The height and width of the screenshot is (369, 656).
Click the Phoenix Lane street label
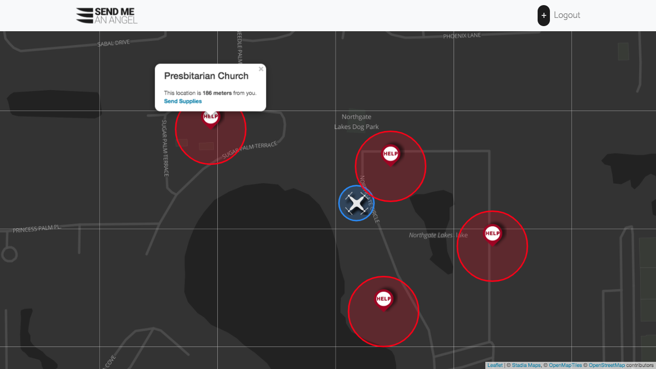coord(462,36)
